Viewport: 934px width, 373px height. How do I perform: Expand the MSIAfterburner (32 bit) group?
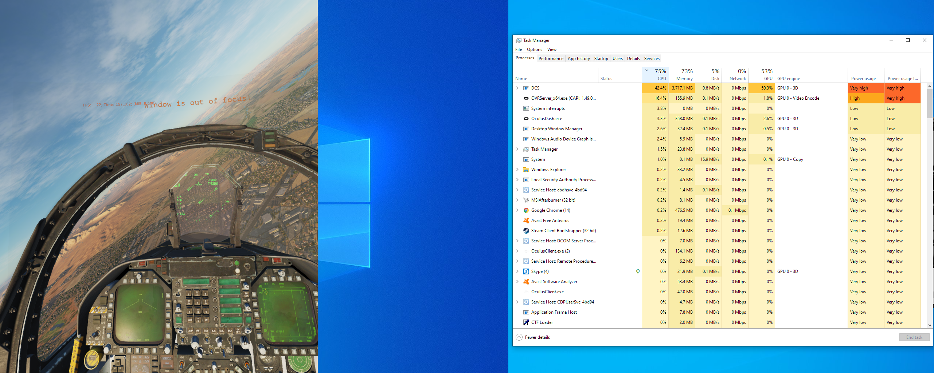tap(517, 200)
